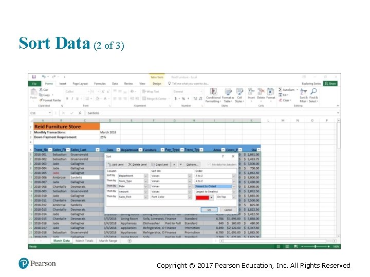Viewport: 370px width, 277px height.
Task: Click the Save icon in quick access toolbar
Action: pos(34,77)
